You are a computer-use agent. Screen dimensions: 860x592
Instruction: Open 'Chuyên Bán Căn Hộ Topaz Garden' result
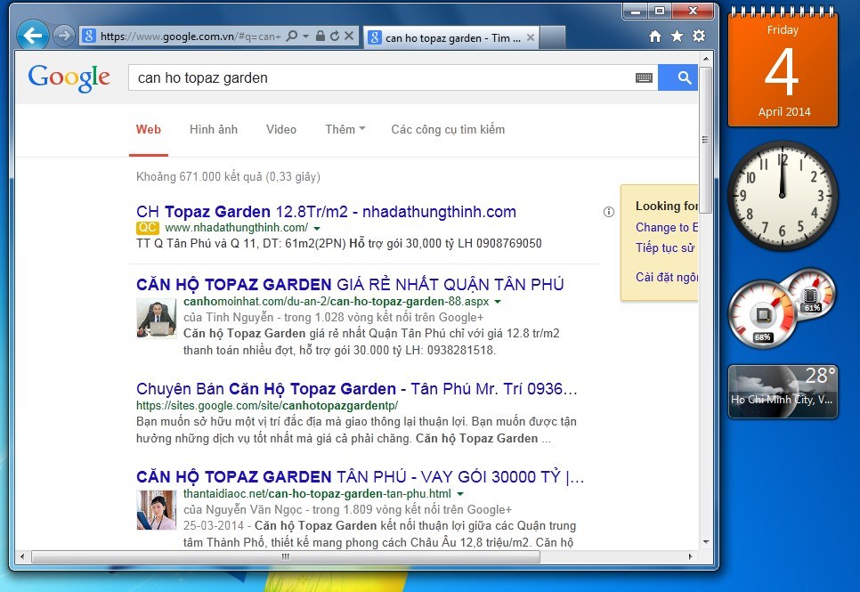[356, 389]
